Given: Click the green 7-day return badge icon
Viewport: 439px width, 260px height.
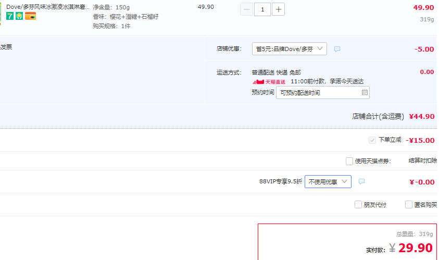Looking at the screenshot, I should (10, 16).
